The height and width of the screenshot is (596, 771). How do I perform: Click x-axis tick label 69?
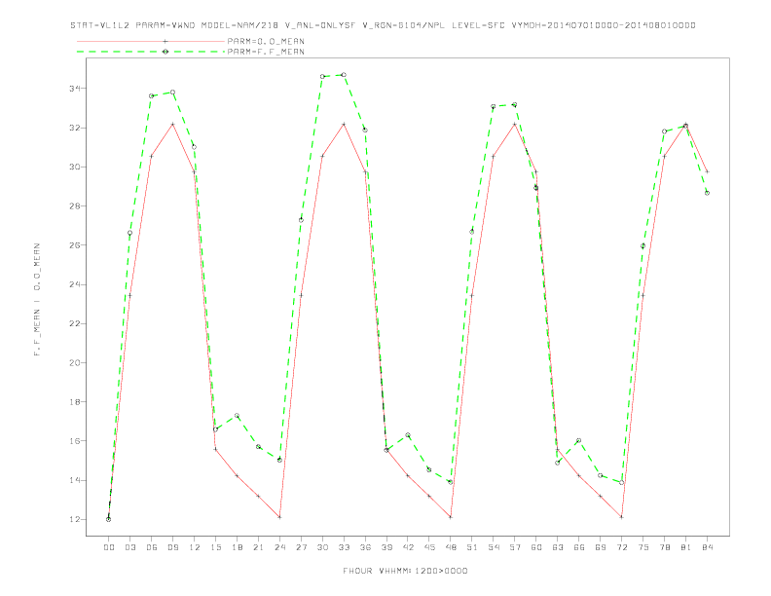(x=601, y=547)
